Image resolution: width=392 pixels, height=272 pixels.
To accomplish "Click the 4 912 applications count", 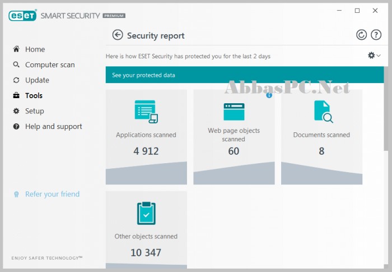I will (x=146, y=151).
